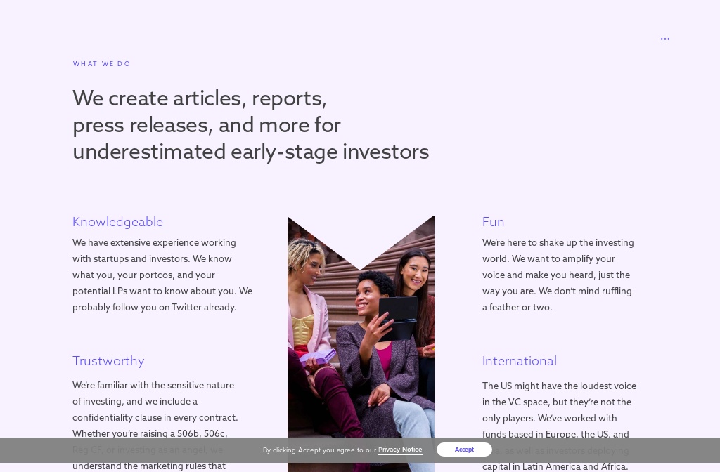Click the 'loudest voice in the VC space' paragraph
Viewport: 720px width, 472px height.
point(559,426)
